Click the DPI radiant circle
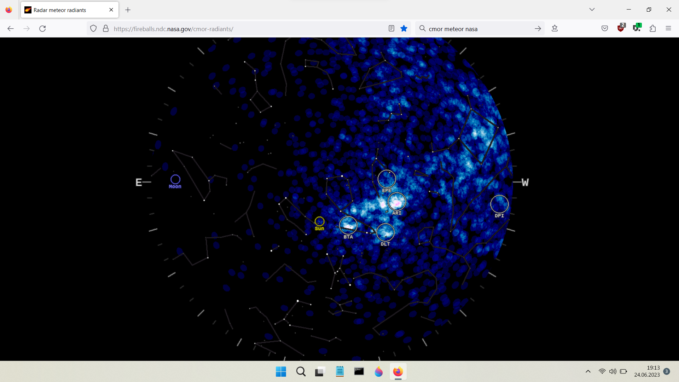679x382 pixels. coord(499,204)
